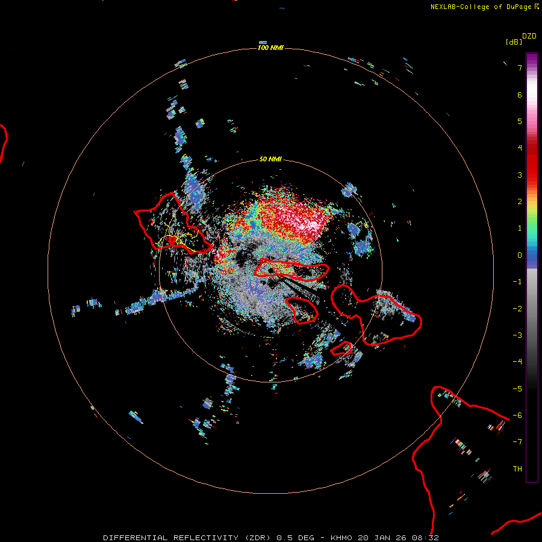Click the 0.5 DEG elevation text
This screenshot has height=542, width=542.
[x=296, y=538]
